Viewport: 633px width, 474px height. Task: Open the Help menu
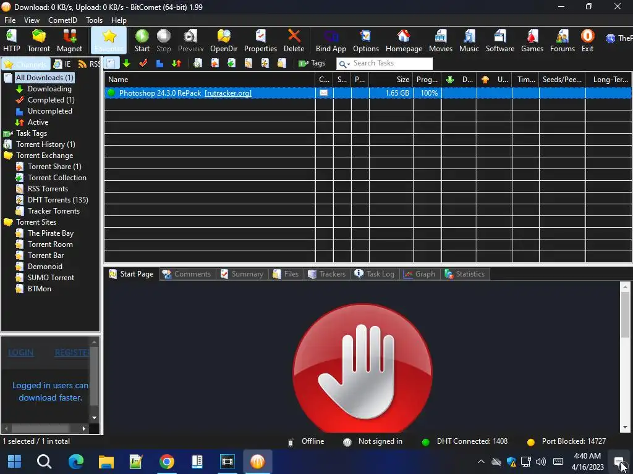coord(119,20)
